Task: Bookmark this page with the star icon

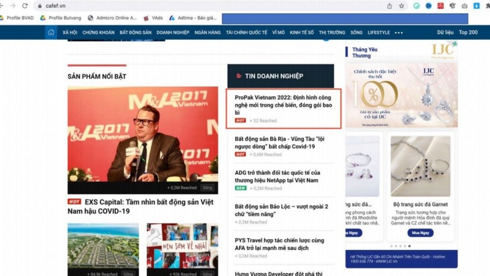Action: [401, 6]
